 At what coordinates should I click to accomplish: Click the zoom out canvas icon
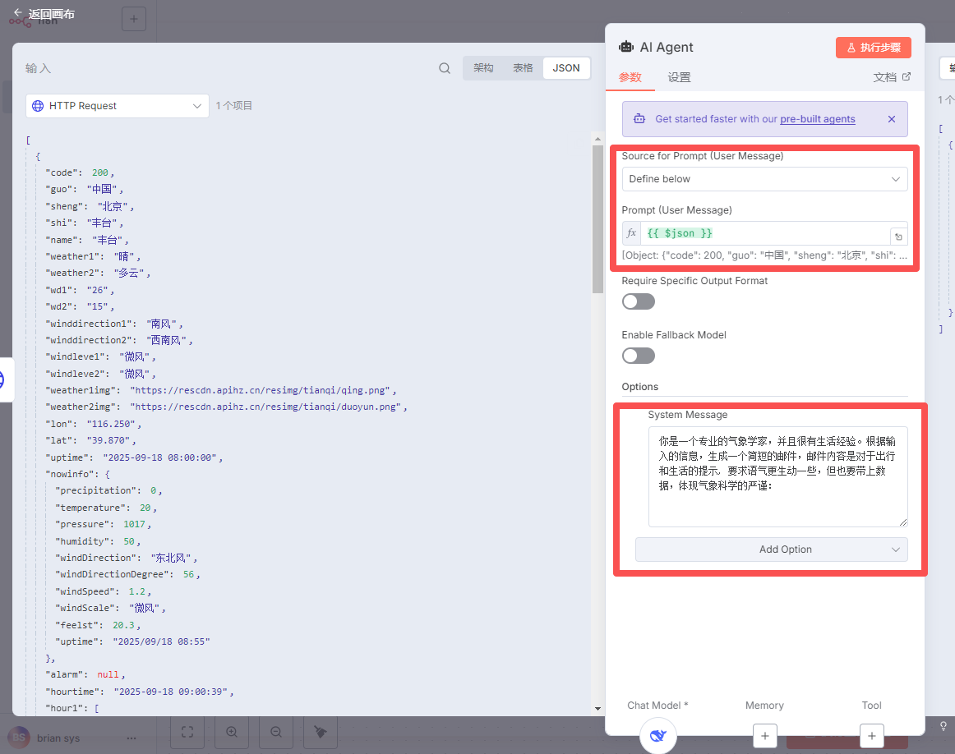pyautogui.click(x=276, y=732)
